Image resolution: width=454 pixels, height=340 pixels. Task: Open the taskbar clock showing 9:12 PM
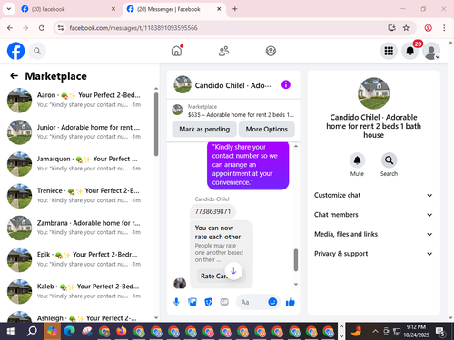416,331
